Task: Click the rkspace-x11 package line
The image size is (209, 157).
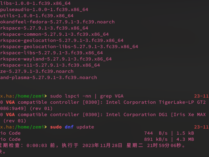Action: (50, 65)
